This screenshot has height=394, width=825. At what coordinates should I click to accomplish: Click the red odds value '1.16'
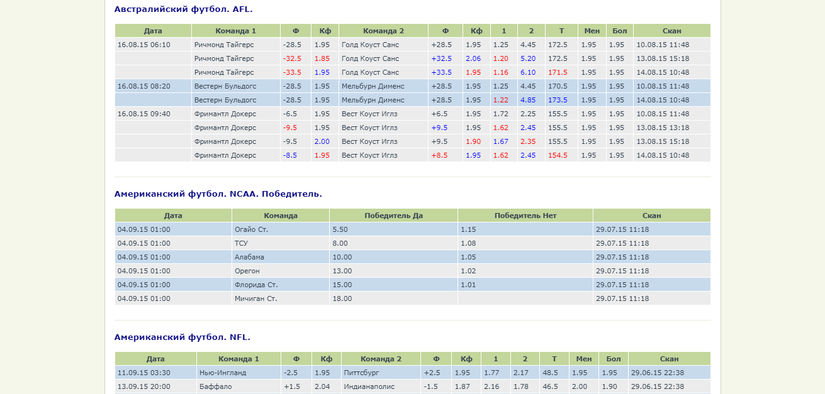tap(501, 72)
